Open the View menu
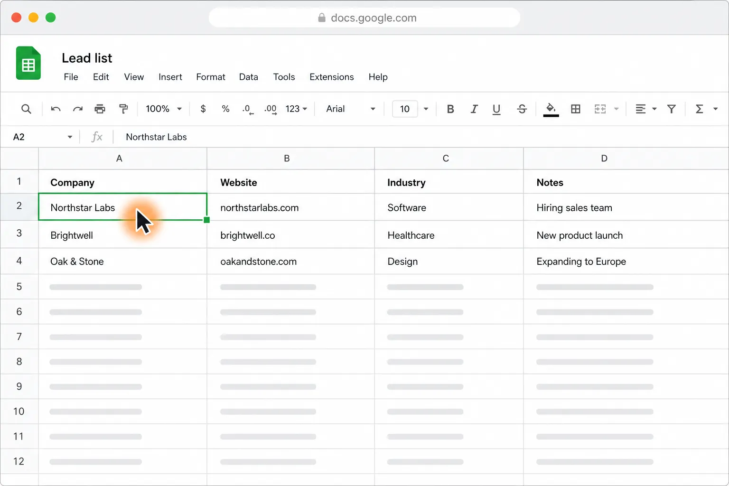This screenshot has width=729, height=486. coord(134,77)
